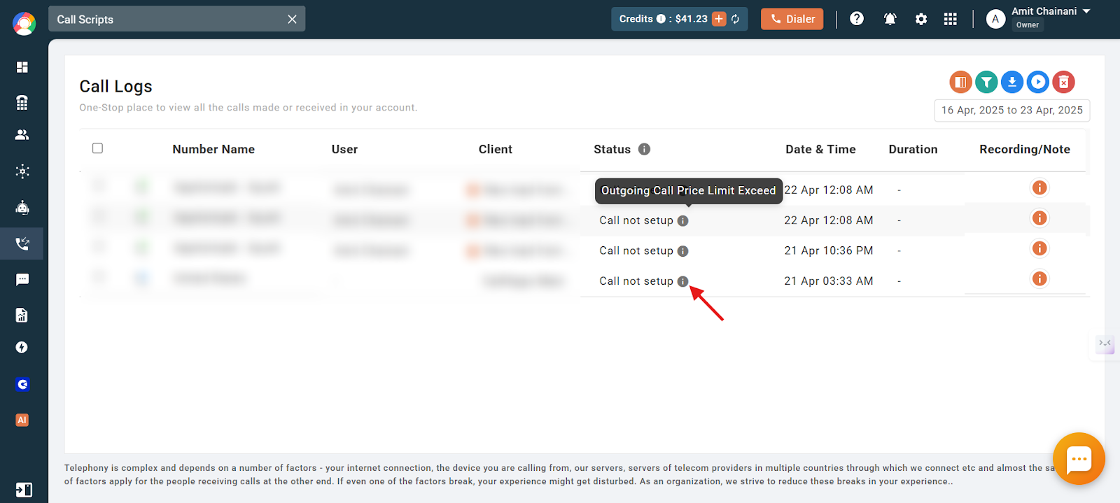Screen dimensions: 1120x503
Task: Open the blue C app icon in sidebar
Action: [22, 384]
